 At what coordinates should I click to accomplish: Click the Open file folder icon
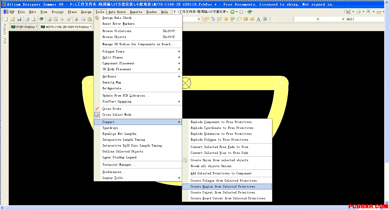click(12, 19)
